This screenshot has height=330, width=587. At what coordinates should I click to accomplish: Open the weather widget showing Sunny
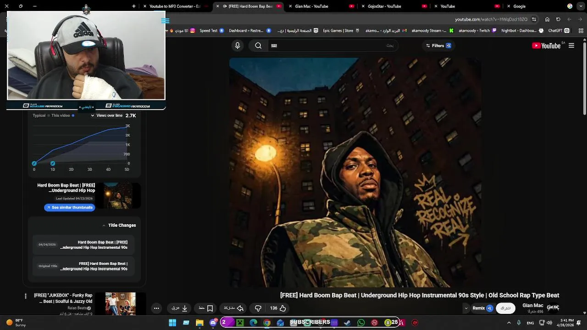point(16,323)
